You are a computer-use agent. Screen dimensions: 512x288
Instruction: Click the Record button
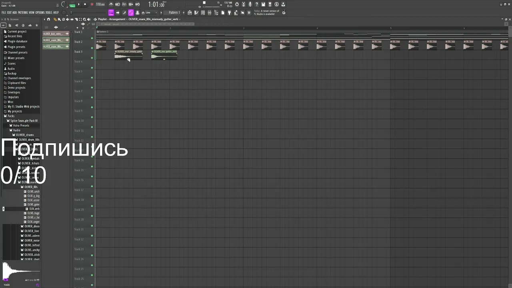(x=92, y=4)
